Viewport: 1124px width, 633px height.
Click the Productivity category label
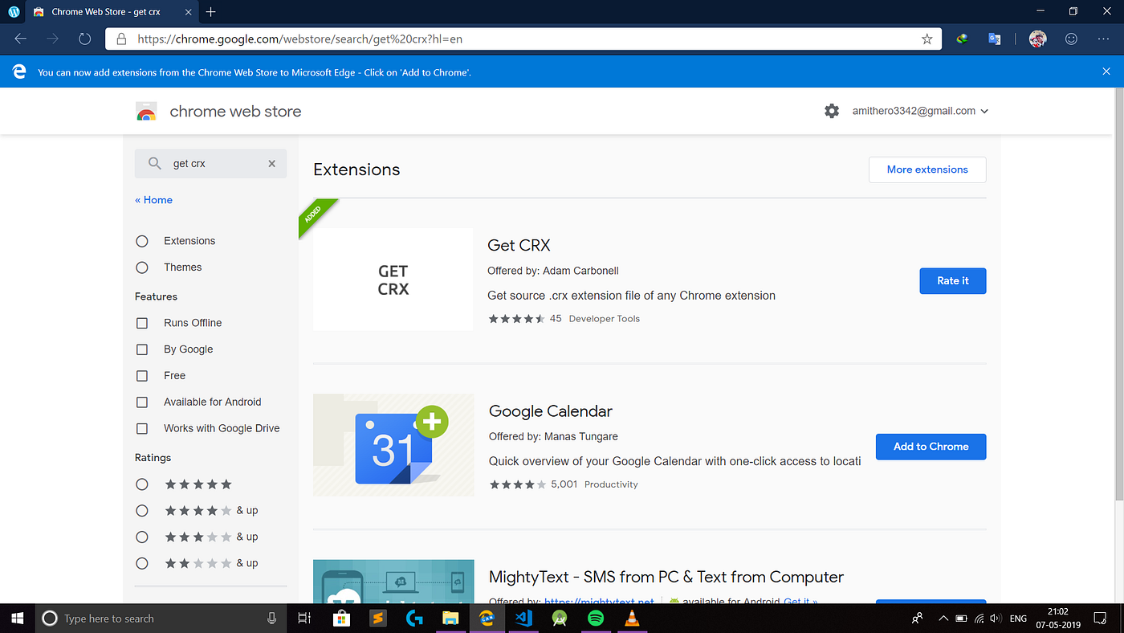[611, 484]
